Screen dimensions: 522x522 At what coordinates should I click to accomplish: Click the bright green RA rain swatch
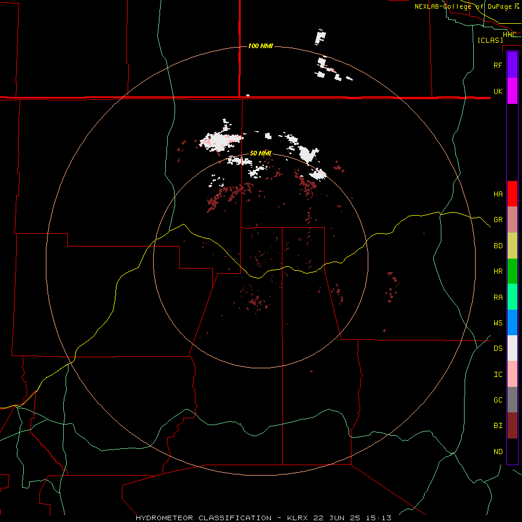[x=512, y=296]
